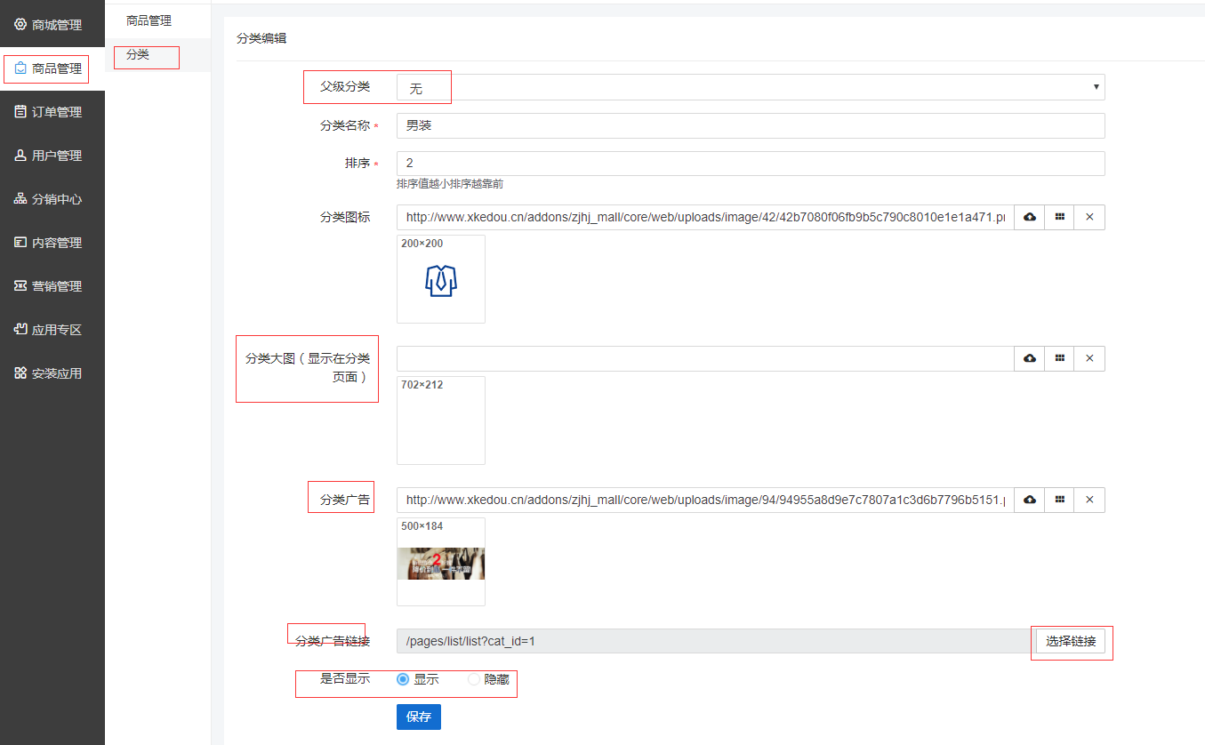
Task: Click the 分类名称 input field
Action: pos(750,125)
